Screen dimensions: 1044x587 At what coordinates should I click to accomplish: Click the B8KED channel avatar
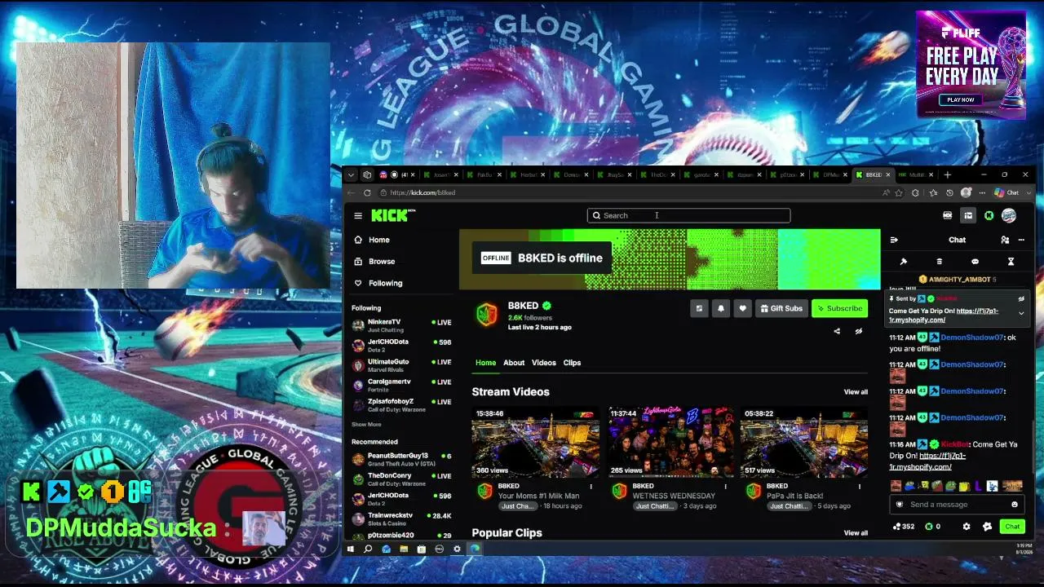tap(487, 315)
